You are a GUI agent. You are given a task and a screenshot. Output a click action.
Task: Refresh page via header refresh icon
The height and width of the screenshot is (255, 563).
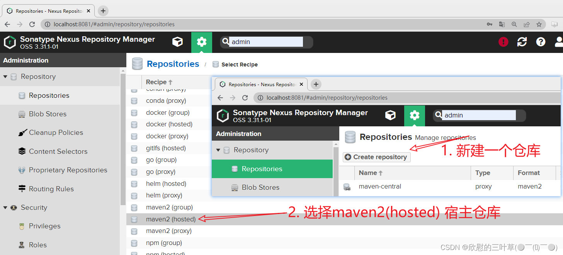click(x=522, y=42)
